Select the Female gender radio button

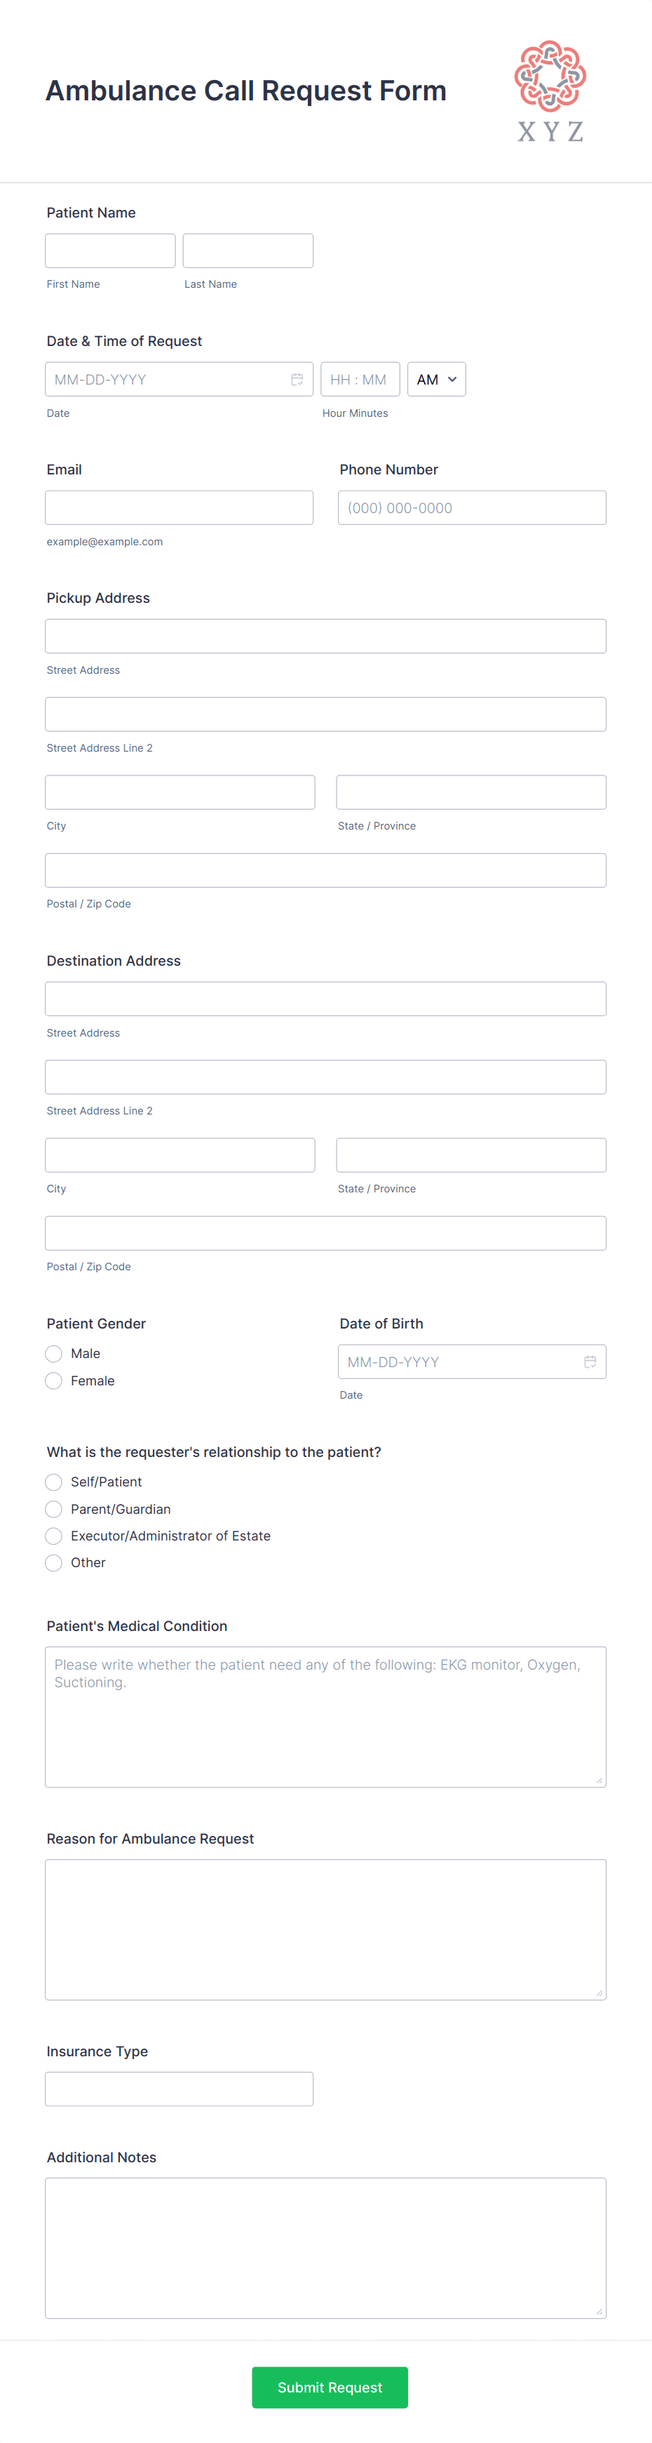click(53, 1381)
